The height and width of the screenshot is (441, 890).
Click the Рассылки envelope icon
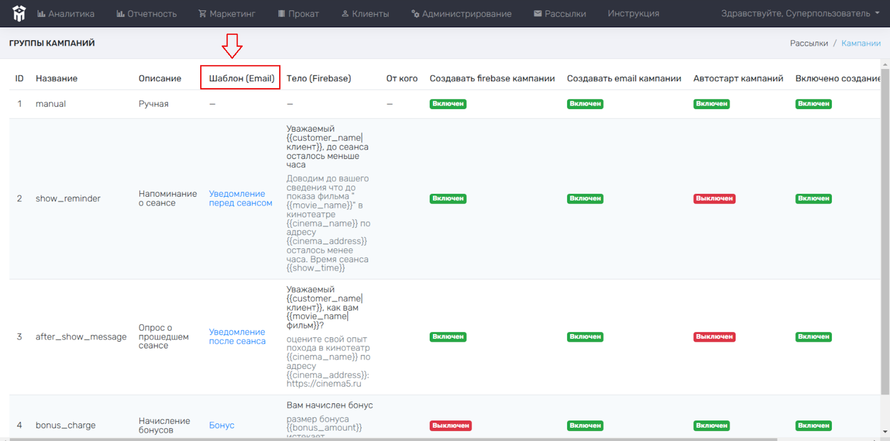coord(538,13)
